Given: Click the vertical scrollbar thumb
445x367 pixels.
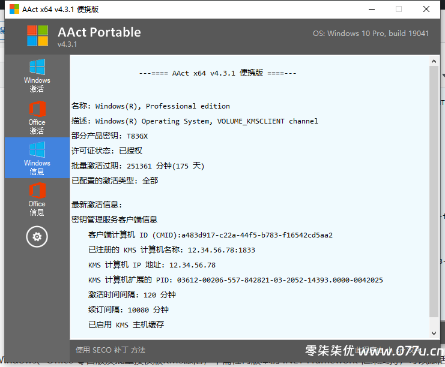Looking at the screenshot, I should tap(434, 191).
